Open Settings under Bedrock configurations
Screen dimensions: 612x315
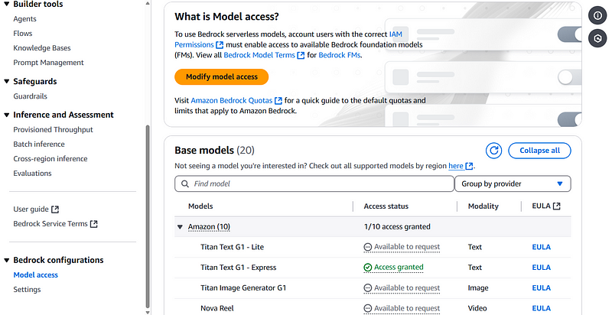[27, 290]
